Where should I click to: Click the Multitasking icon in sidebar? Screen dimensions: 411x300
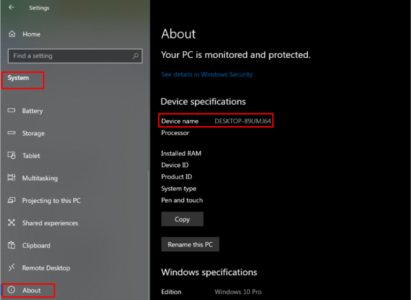[12, 178]
